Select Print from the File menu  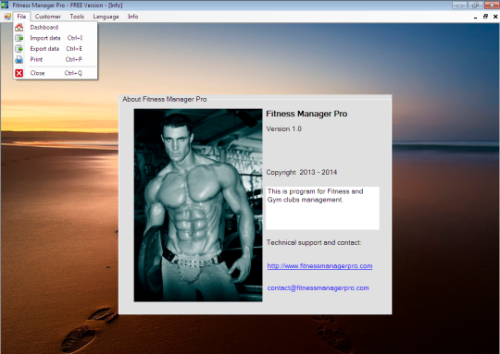click(56, 59)
